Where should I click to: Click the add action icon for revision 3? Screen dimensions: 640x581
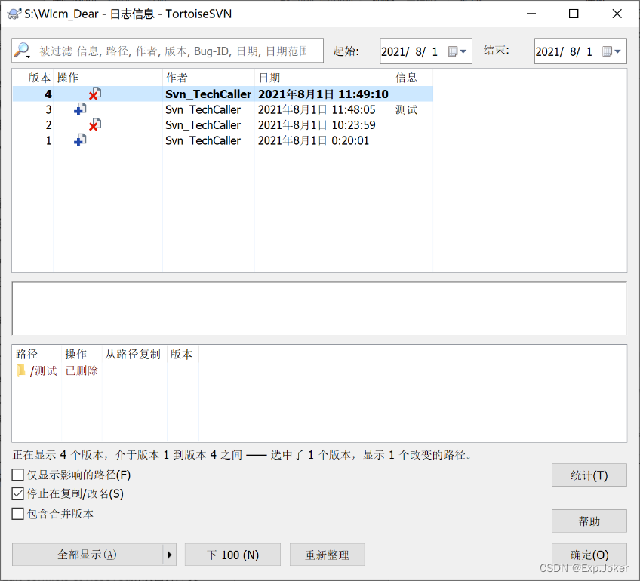coord(79,110)
